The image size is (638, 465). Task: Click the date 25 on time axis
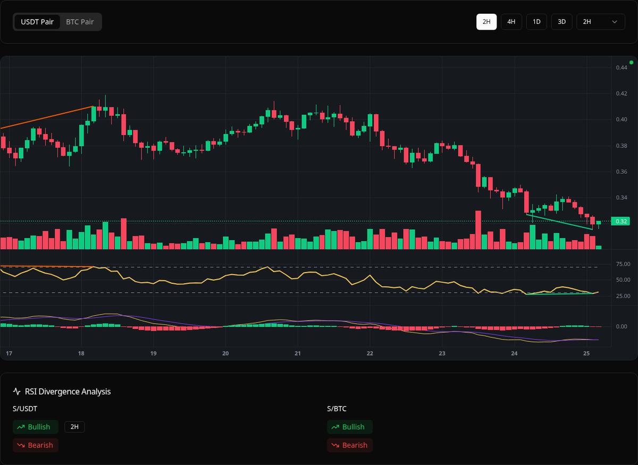[586, 353]
